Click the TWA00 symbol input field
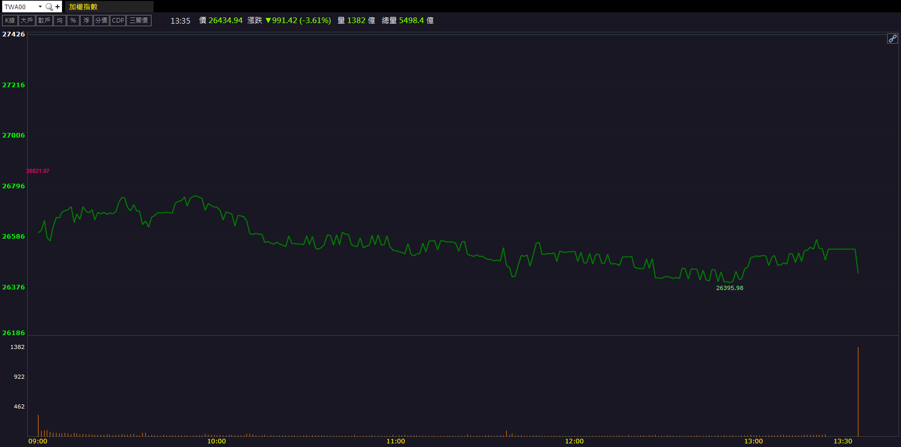Viewport: 901px width, 447px height. pyautogui.click(x=20, y=7)
